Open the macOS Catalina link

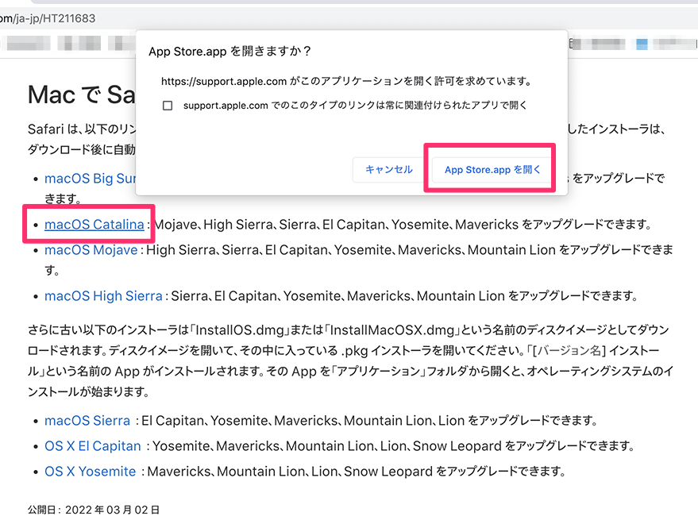click(x=94, y=225)
